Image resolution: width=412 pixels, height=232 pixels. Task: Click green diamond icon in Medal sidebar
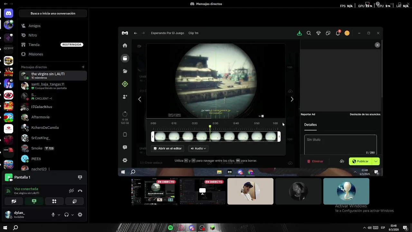pos(125,84)
